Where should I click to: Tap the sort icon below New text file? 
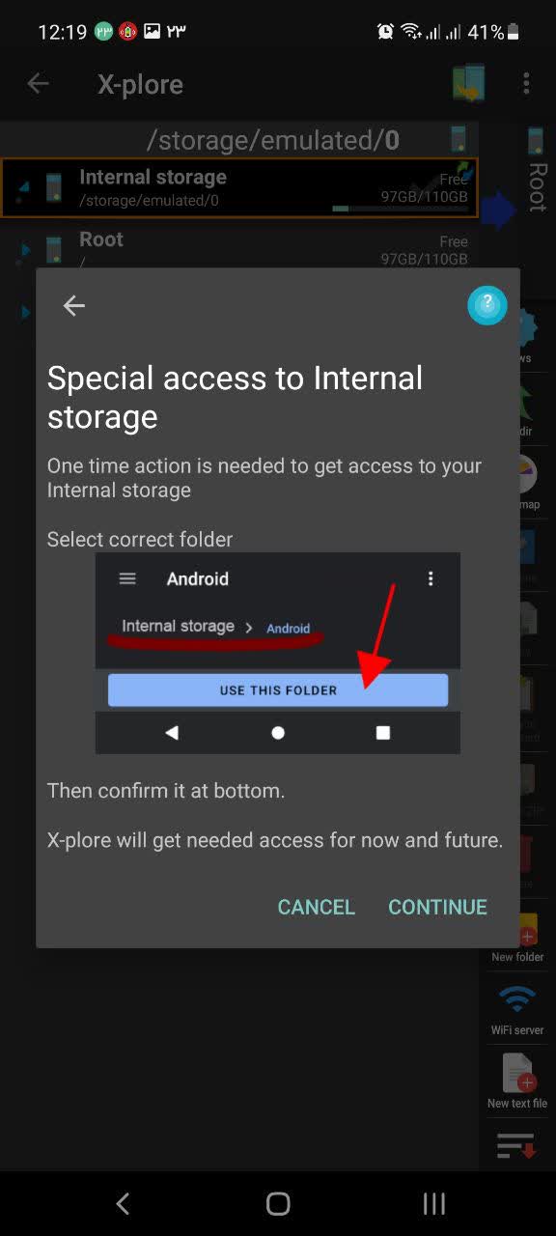click(x=516, y=1145)
